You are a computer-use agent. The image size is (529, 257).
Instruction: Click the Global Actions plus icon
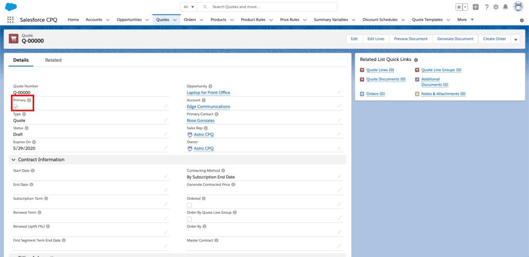(x=476, y=7)
